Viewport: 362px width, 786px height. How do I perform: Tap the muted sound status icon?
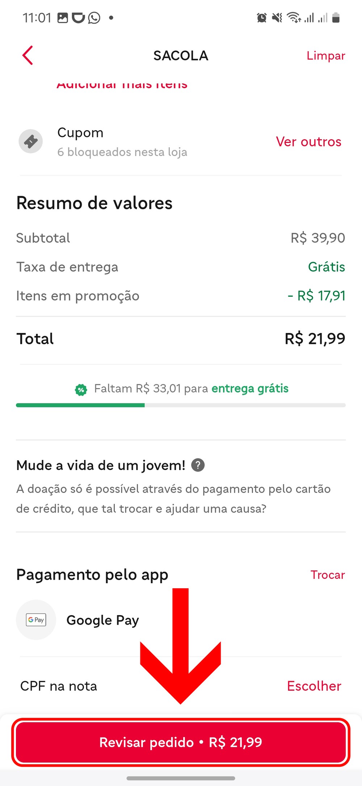(277, 17)
